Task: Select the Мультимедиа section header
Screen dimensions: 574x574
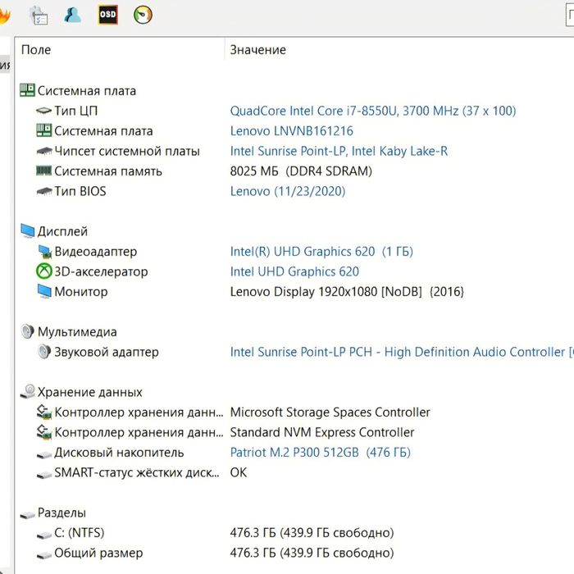Action: coord(77,331)
